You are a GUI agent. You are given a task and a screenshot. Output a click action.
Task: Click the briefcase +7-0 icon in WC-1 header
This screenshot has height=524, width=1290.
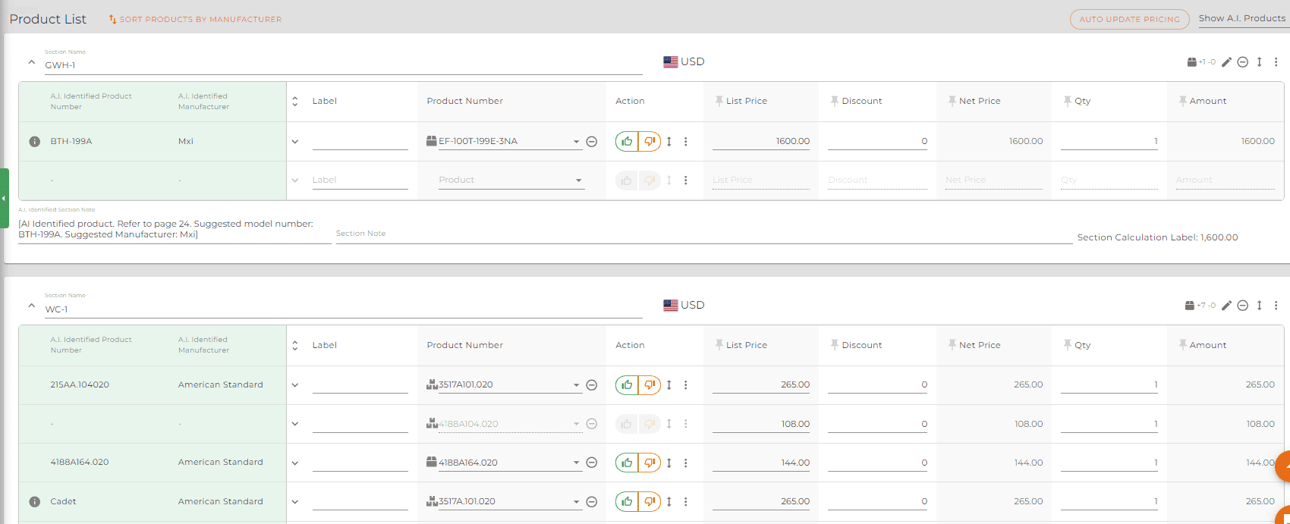(x=1200, y=306)
